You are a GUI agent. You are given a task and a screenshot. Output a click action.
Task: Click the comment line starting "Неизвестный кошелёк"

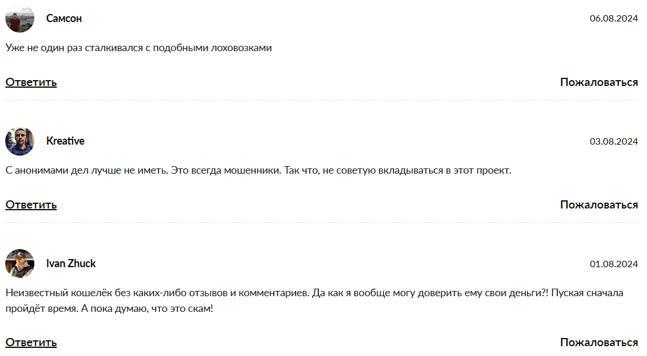[314, 293]
